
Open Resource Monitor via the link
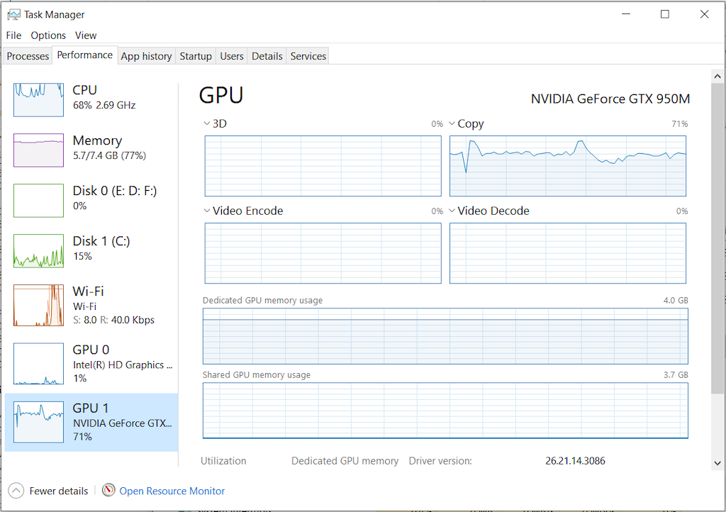click(170, 490)
